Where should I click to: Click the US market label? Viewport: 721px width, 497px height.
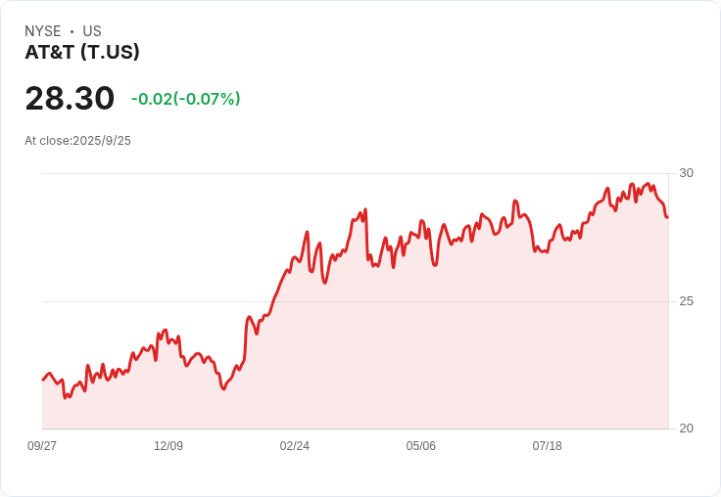(x=92, y=31)
